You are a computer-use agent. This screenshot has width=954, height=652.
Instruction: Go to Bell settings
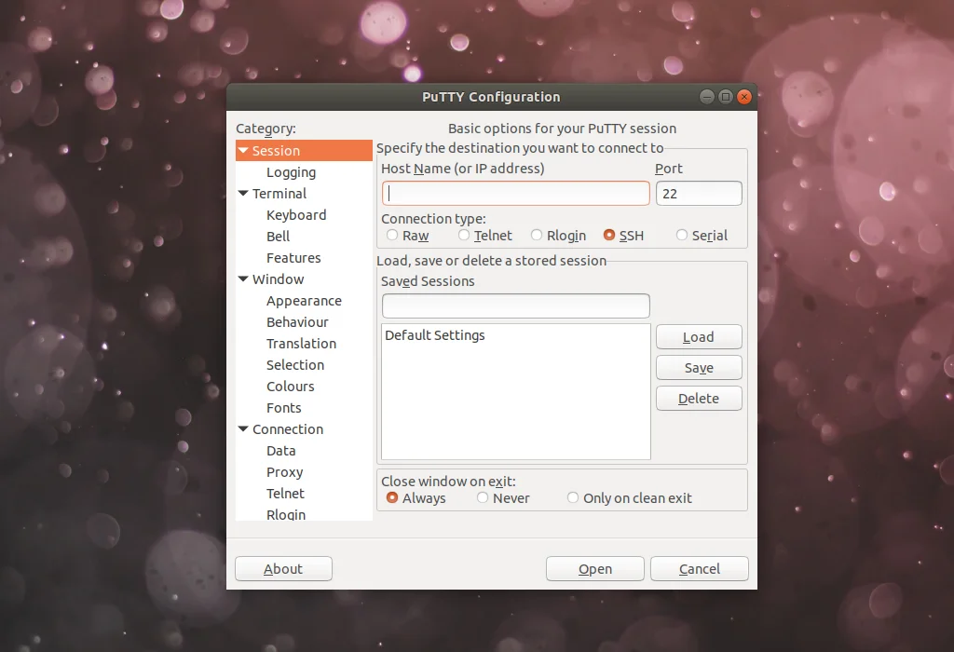pos(278,236)
